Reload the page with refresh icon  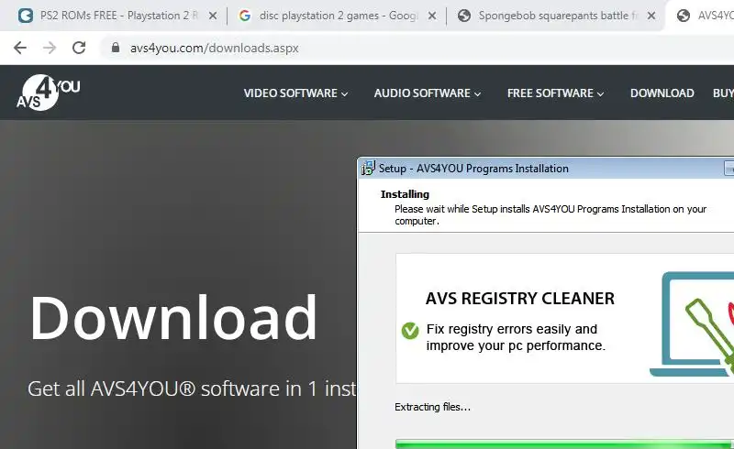pos(79,48)
